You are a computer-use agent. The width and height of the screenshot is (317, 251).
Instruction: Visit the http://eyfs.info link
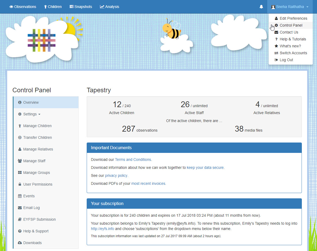(102, 229)
